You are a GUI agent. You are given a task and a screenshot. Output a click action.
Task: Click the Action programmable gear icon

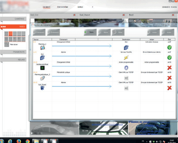coord(126,68)
